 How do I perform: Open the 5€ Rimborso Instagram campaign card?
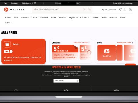pos(65,52)
